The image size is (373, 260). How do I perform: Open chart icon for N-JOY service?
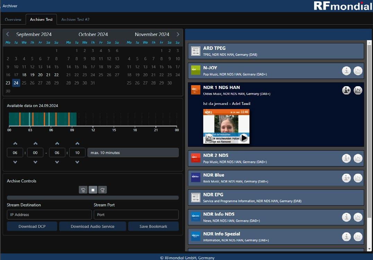(x=358, y=71)
